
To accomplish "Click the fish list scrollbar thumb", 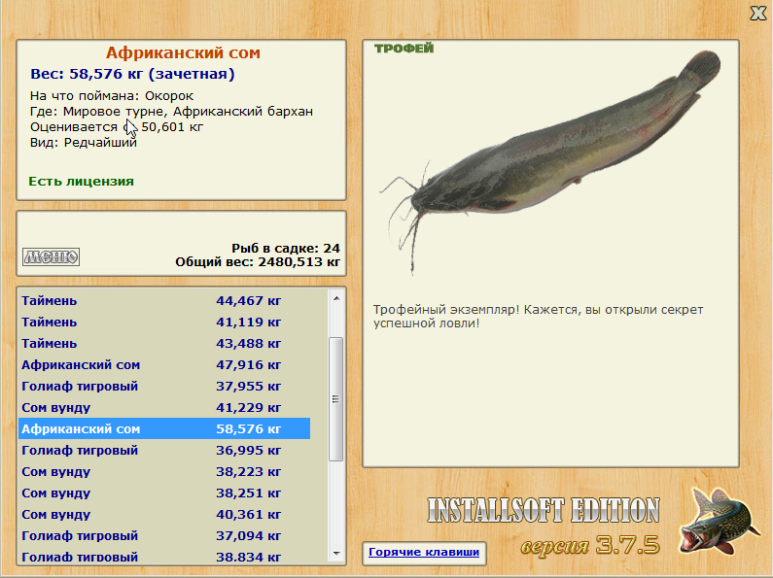I will [336, 399].
